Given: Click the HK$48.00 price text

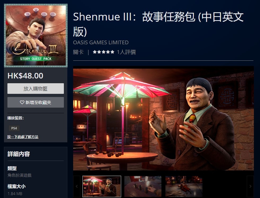Looking at the screenshot, I should (x=25, y=76).
